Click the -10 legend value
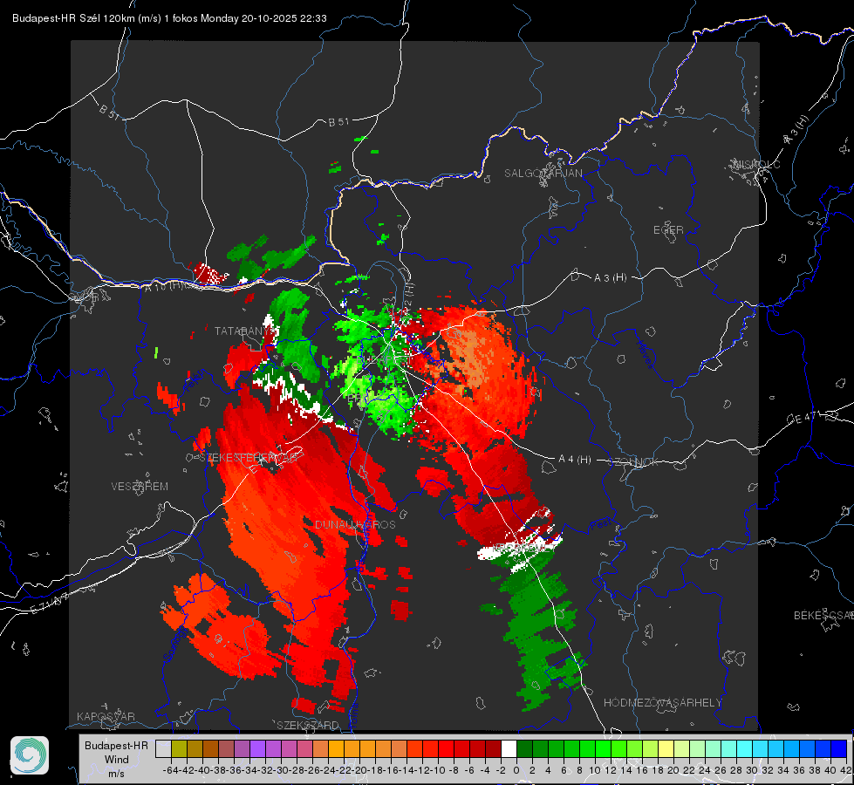854x785 pixels. [438, 770]
